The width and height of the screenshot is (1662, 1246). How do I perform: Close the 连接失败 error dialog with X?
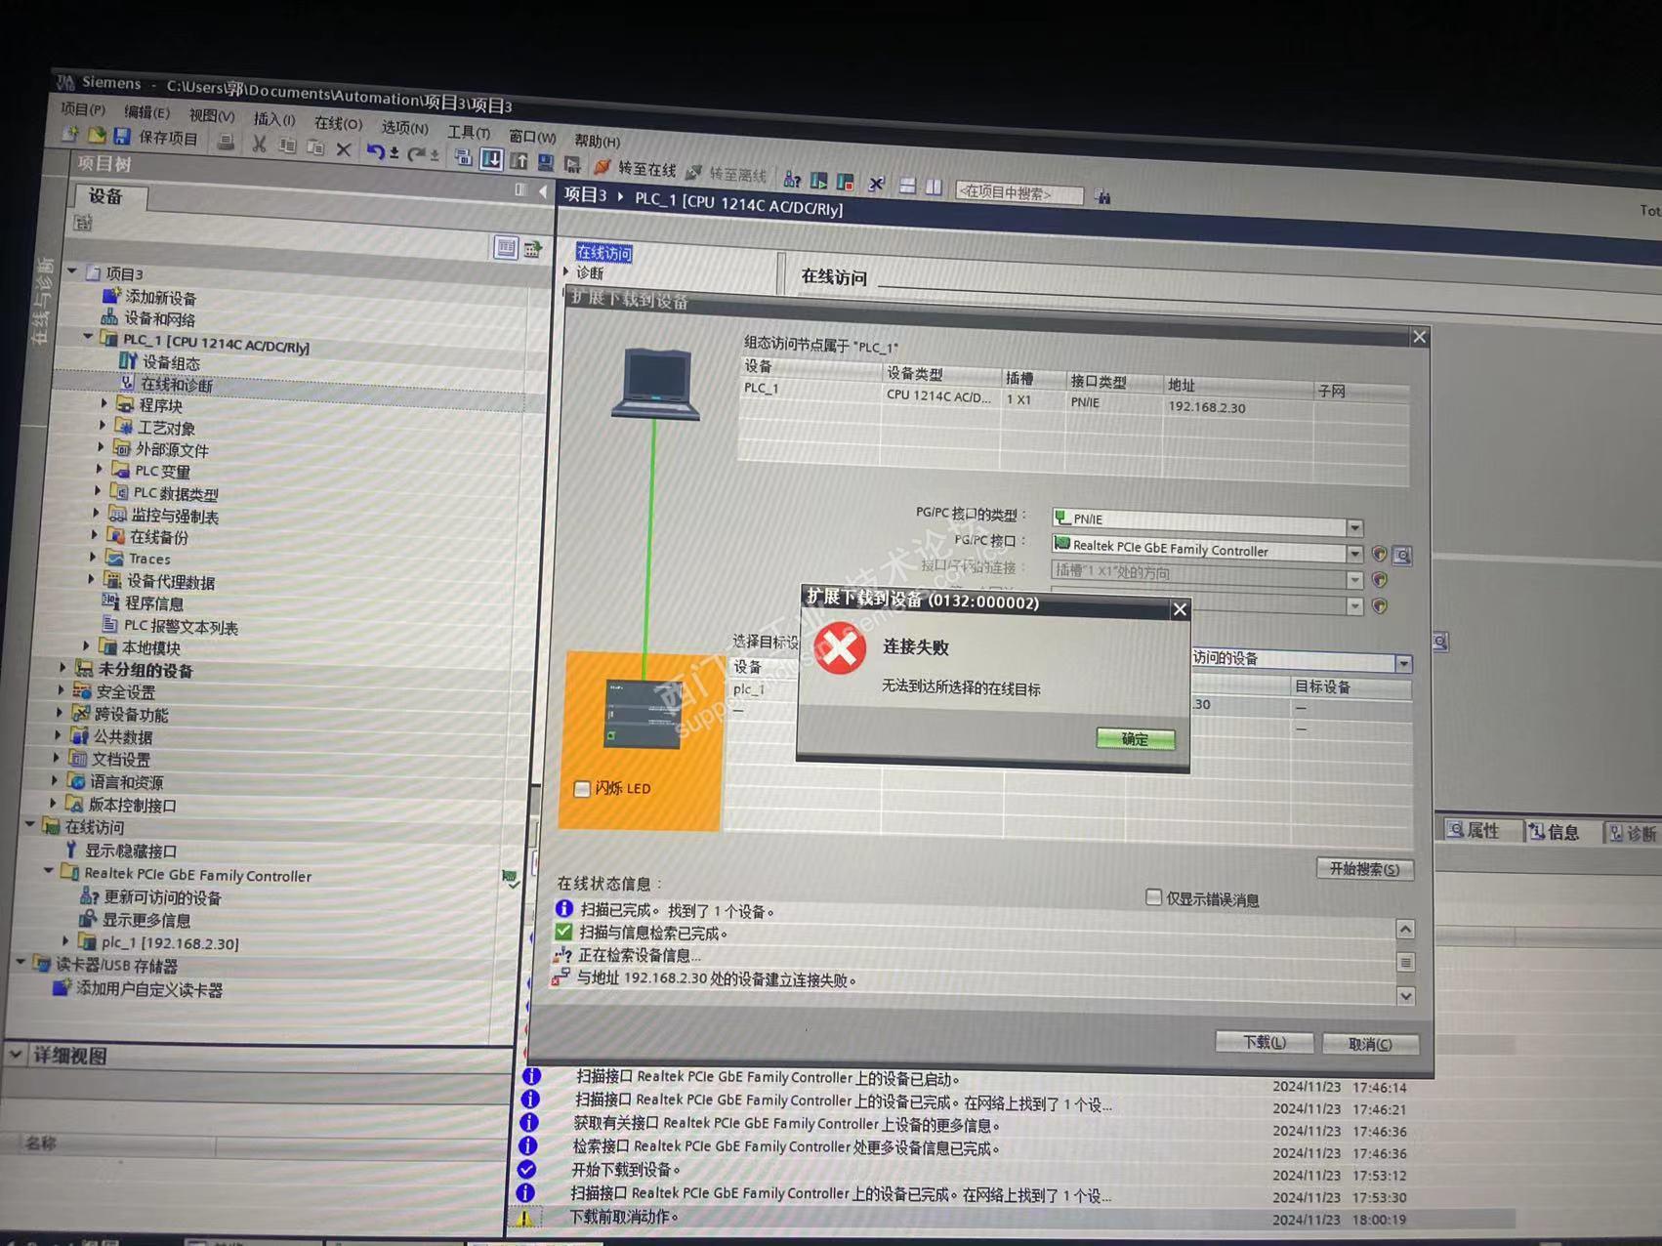click(x=1180, y=609)
